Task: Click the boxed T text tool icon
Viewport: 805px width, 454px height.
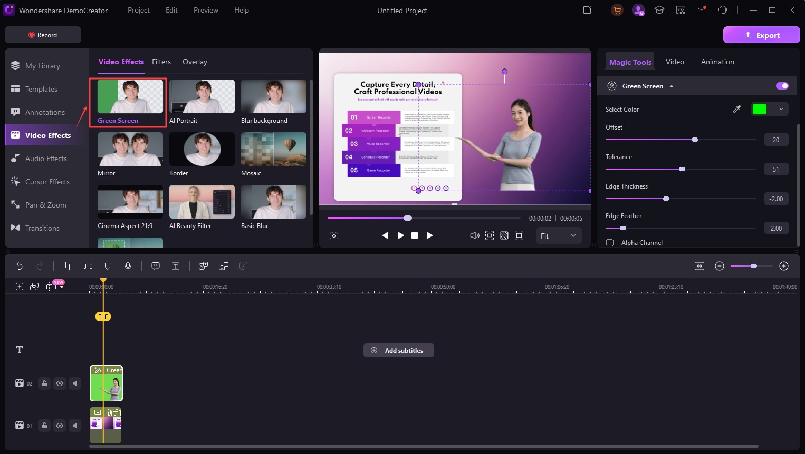Action: pos(176,266)
